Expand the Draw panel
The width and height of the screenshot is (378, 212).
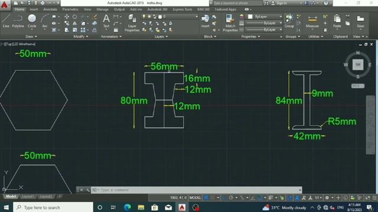point(31,37)
